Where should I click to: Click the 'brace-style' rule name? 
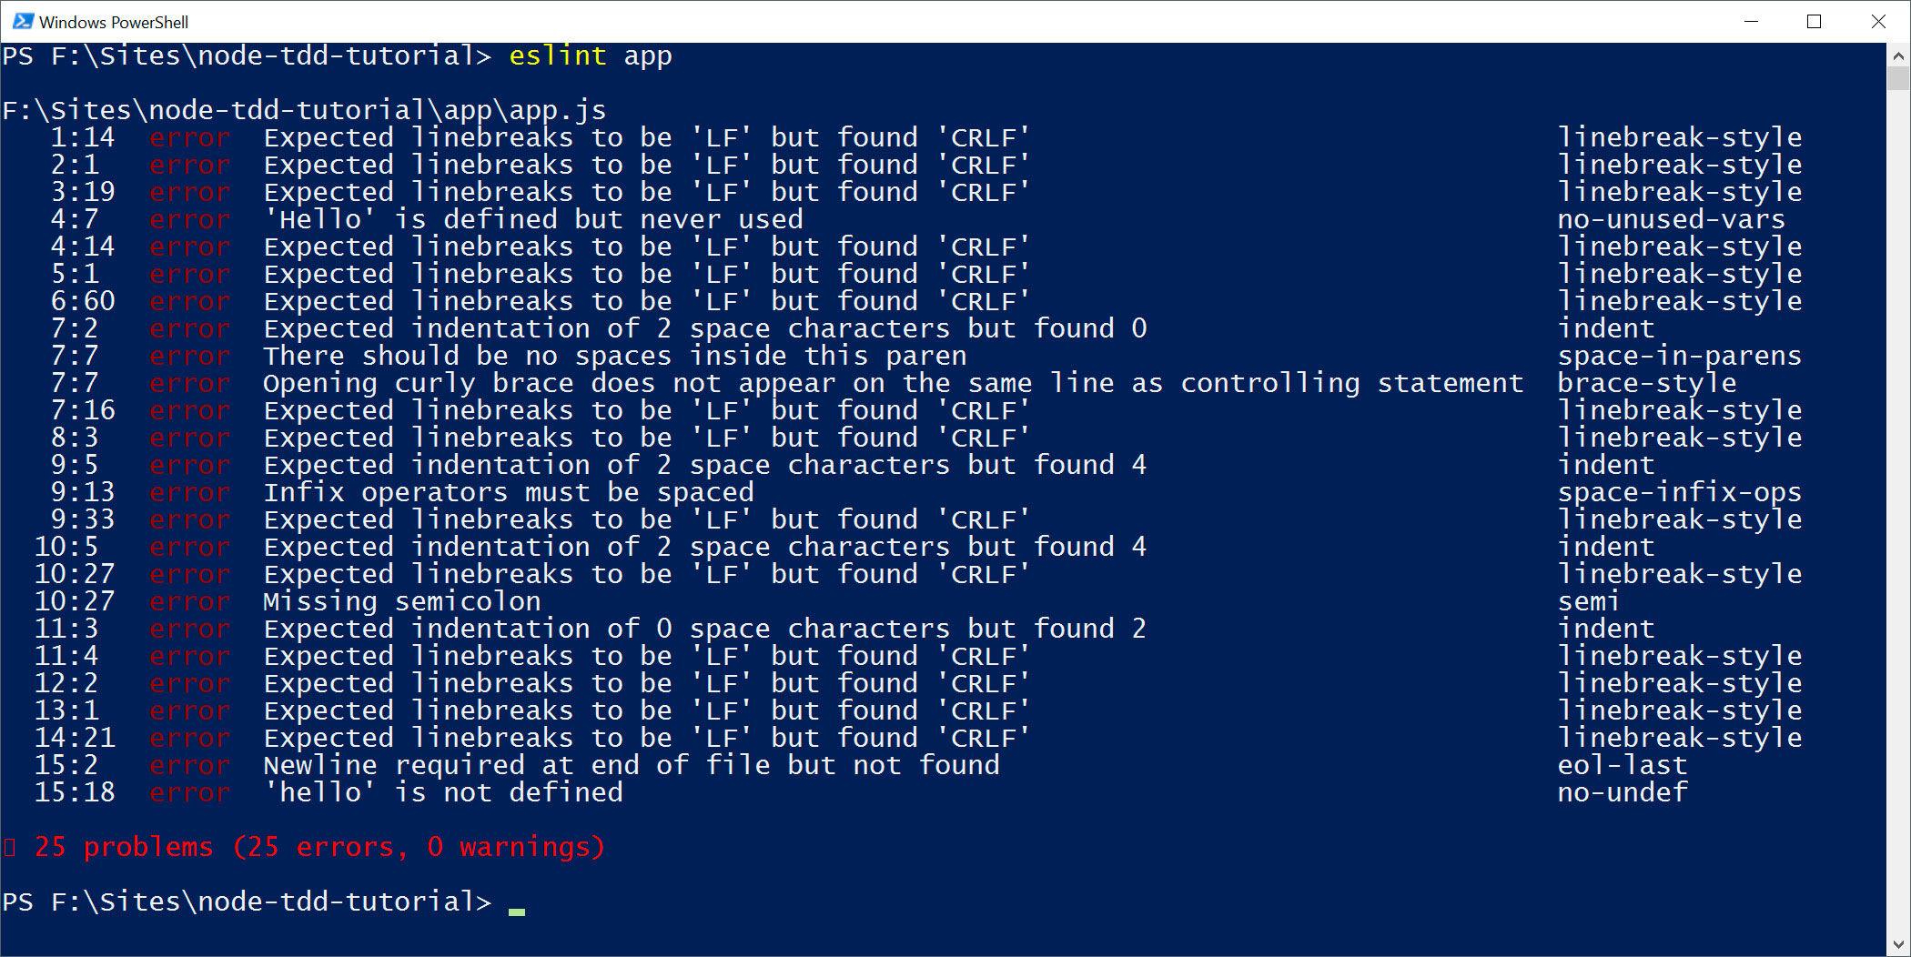click(1646, 383)
